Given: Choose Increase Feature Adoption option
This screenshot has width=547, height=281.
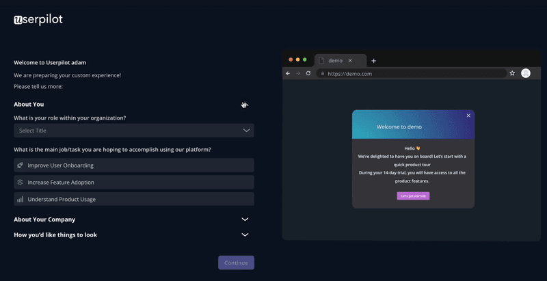Looking at the screenshot, I should (x=134, y=183).
